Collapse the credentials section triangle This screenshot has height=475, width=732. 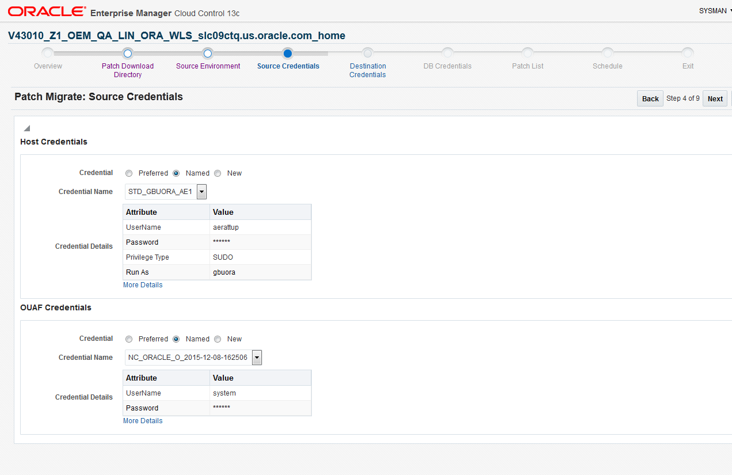26,128
